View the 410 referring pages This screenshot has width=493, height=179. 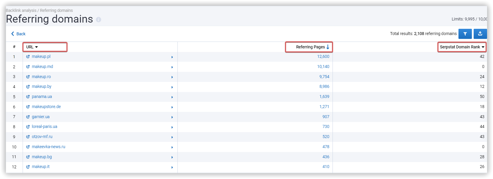point(326,167)
